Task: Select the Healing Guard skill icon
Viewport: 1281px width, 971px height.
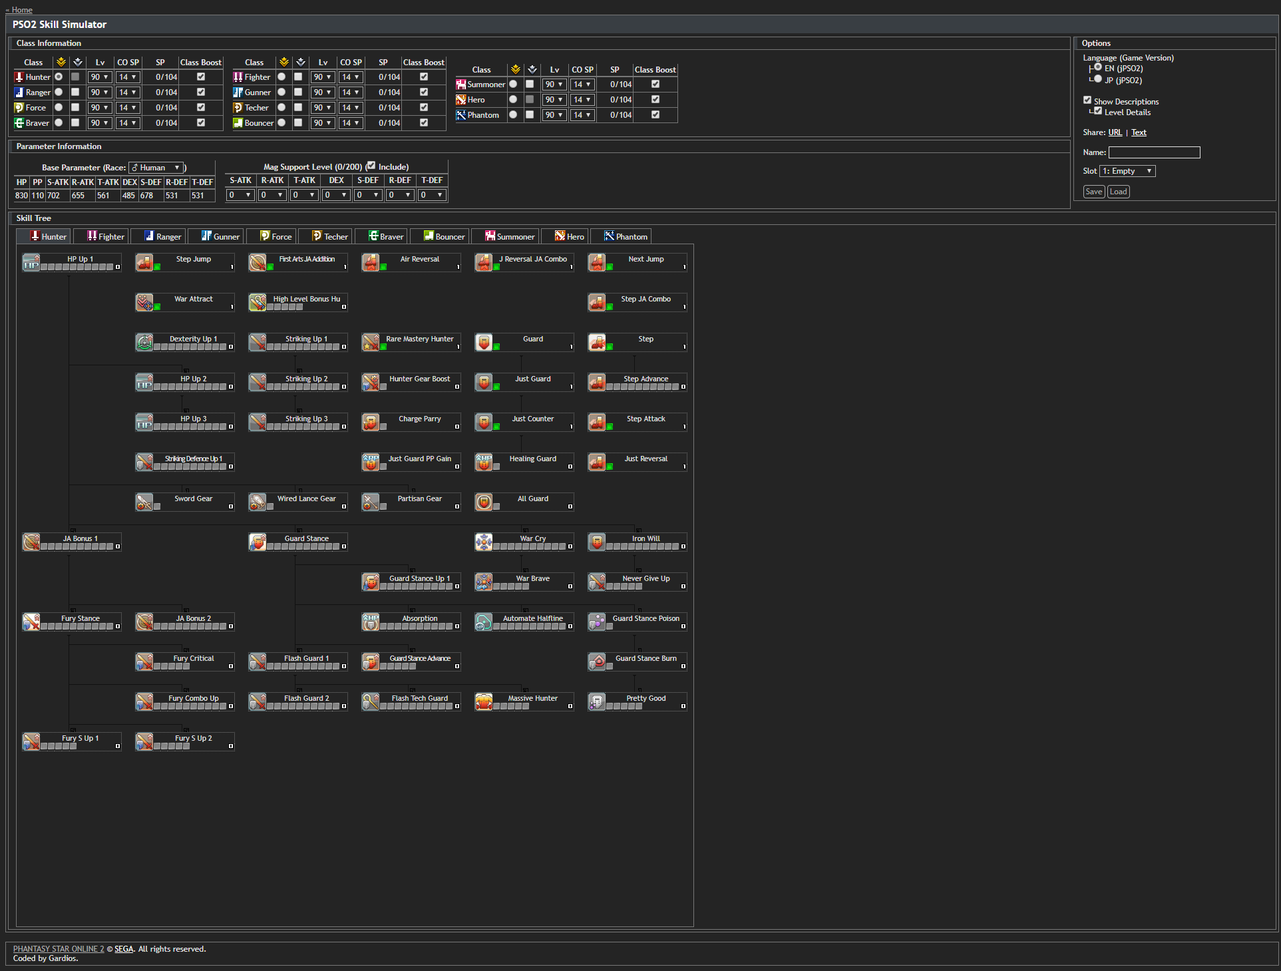Action: (484, 462)
